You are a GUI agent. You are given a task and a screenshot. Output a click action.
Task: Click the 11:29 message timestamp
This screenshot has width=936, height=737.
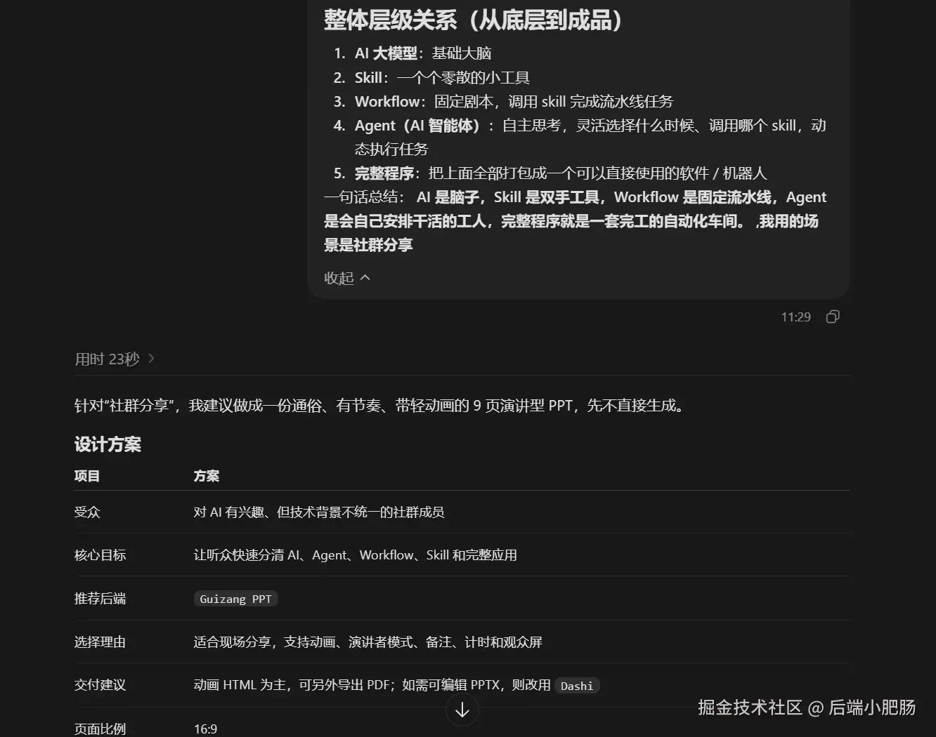tap(795, 317)
